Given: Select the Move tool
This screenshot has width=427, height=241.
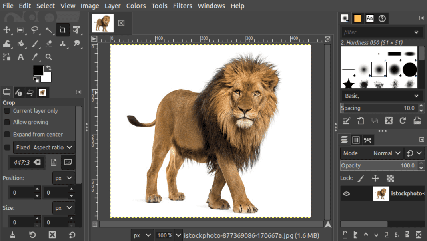Looking at the screenshot, I should point(7,30).
